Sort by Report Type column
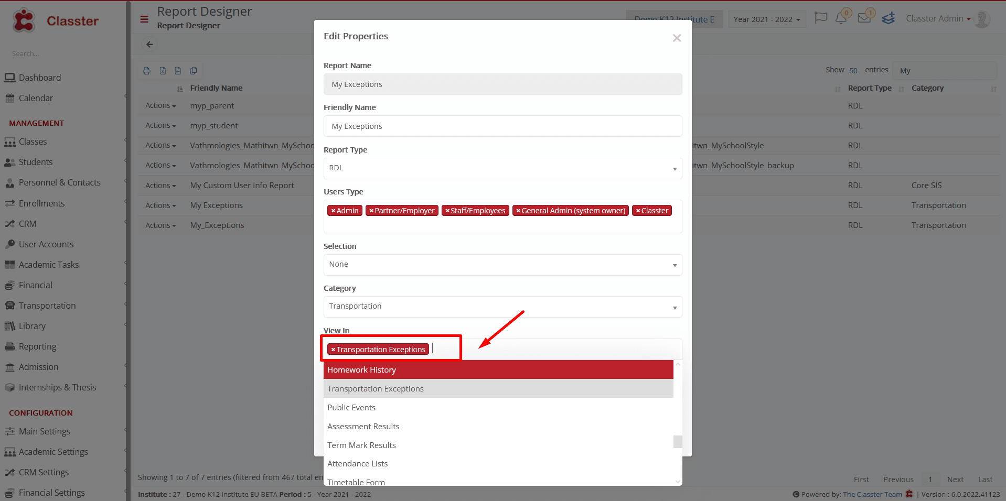Viewport: 1006px width, 501px height. (x=870, y=88)
